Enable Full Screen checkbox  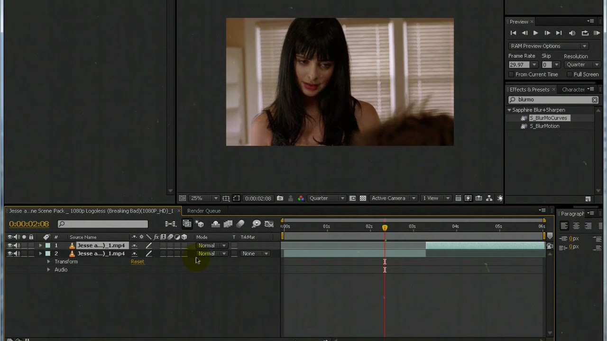point(569,74)
